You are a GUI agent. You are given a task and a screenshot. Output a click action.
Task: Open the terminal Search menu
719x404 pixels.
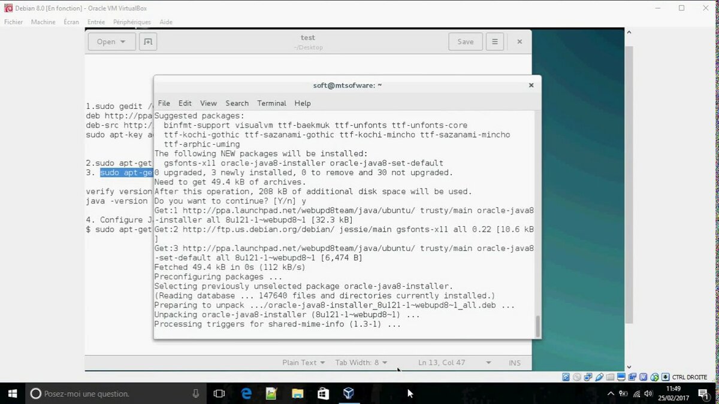(x=237, y=104)
